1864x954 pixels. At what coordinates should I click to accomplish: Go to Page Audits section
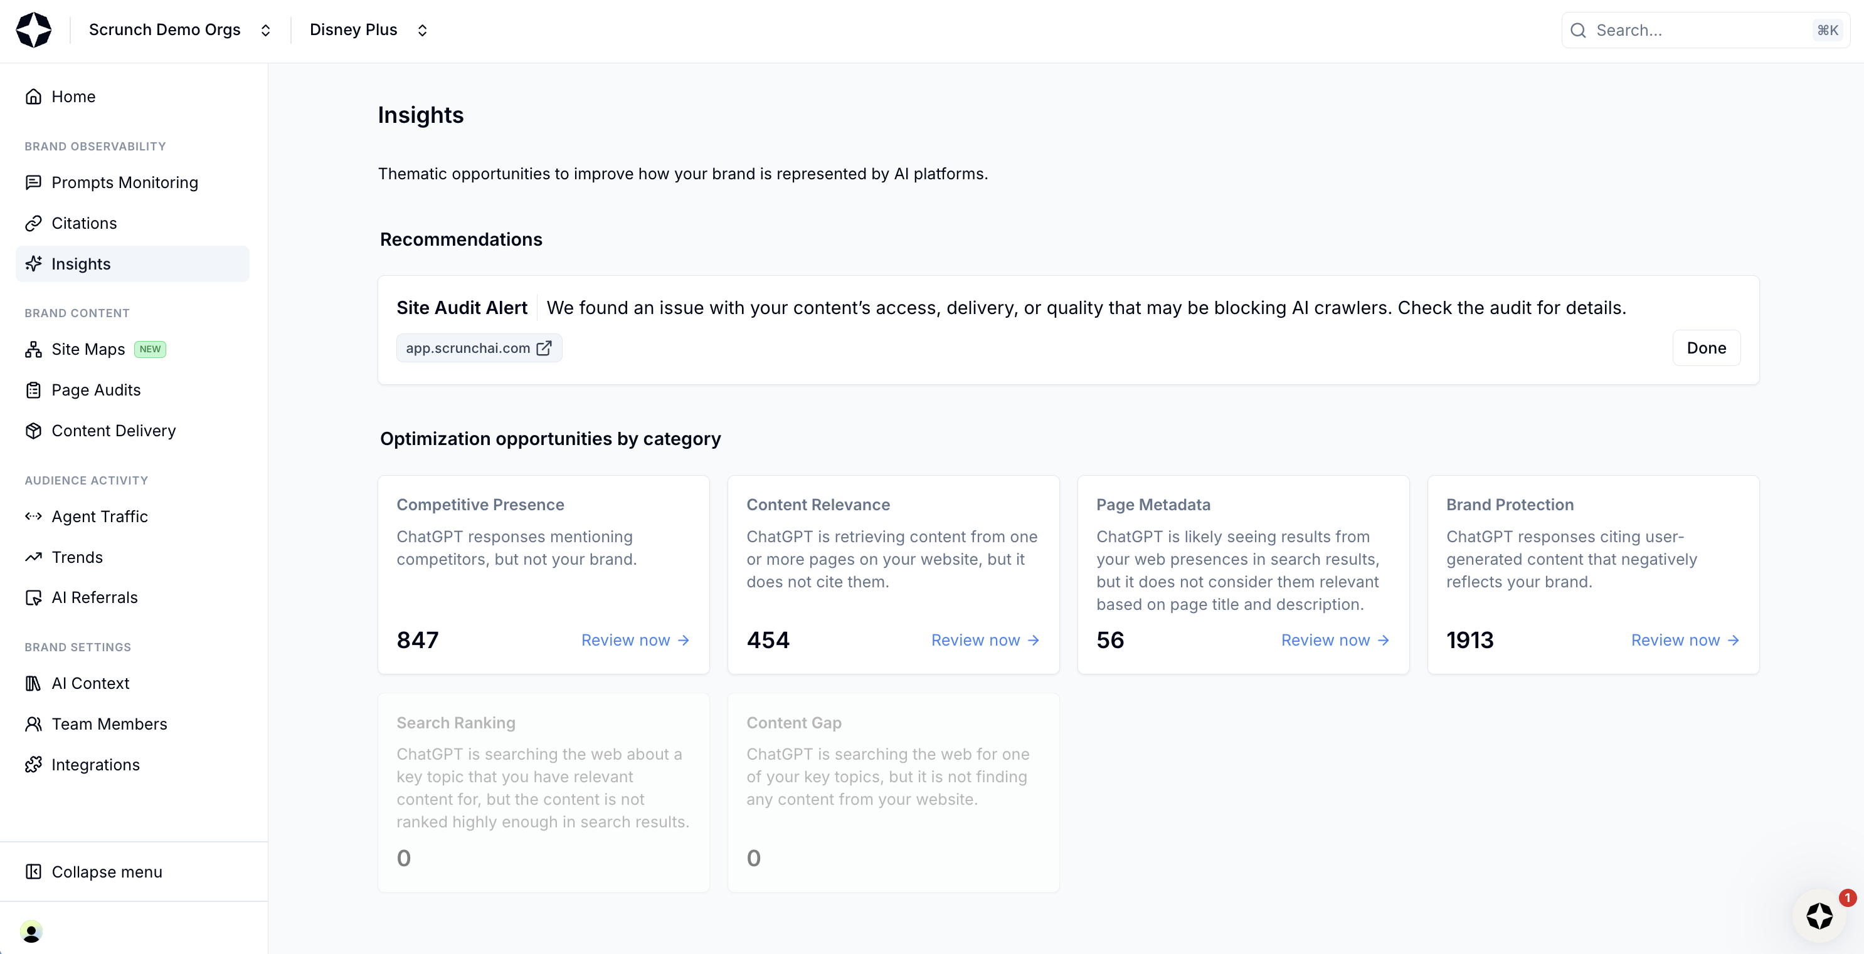(96, 390)
